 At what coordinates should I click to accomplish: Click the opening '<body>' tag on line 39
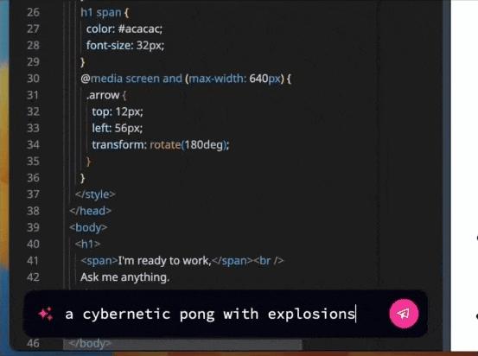coord(88,227)
